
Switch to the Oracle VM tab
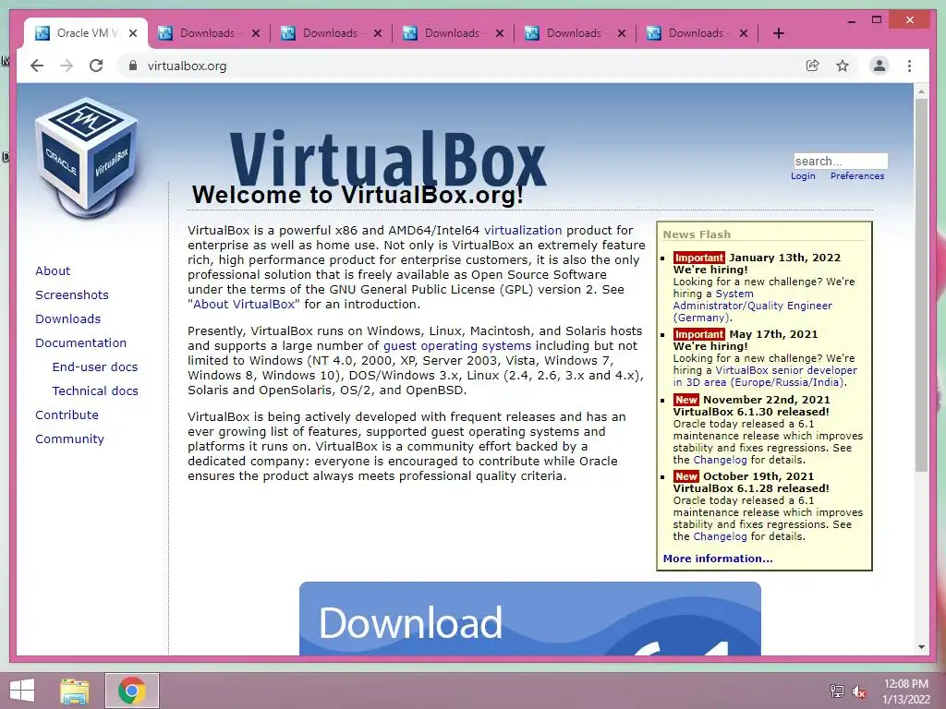coord(84,33)
